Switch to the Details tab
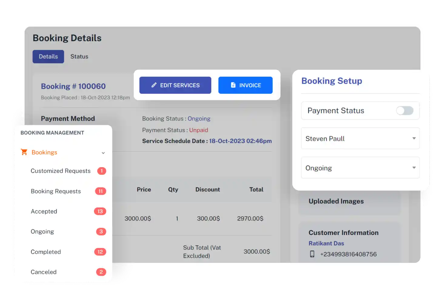This screenshot has height=300, width=445. [48, 57]
